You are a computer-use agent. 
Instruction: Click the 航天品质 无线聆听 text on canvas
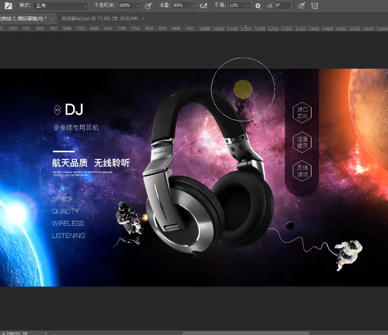[91, 163]
